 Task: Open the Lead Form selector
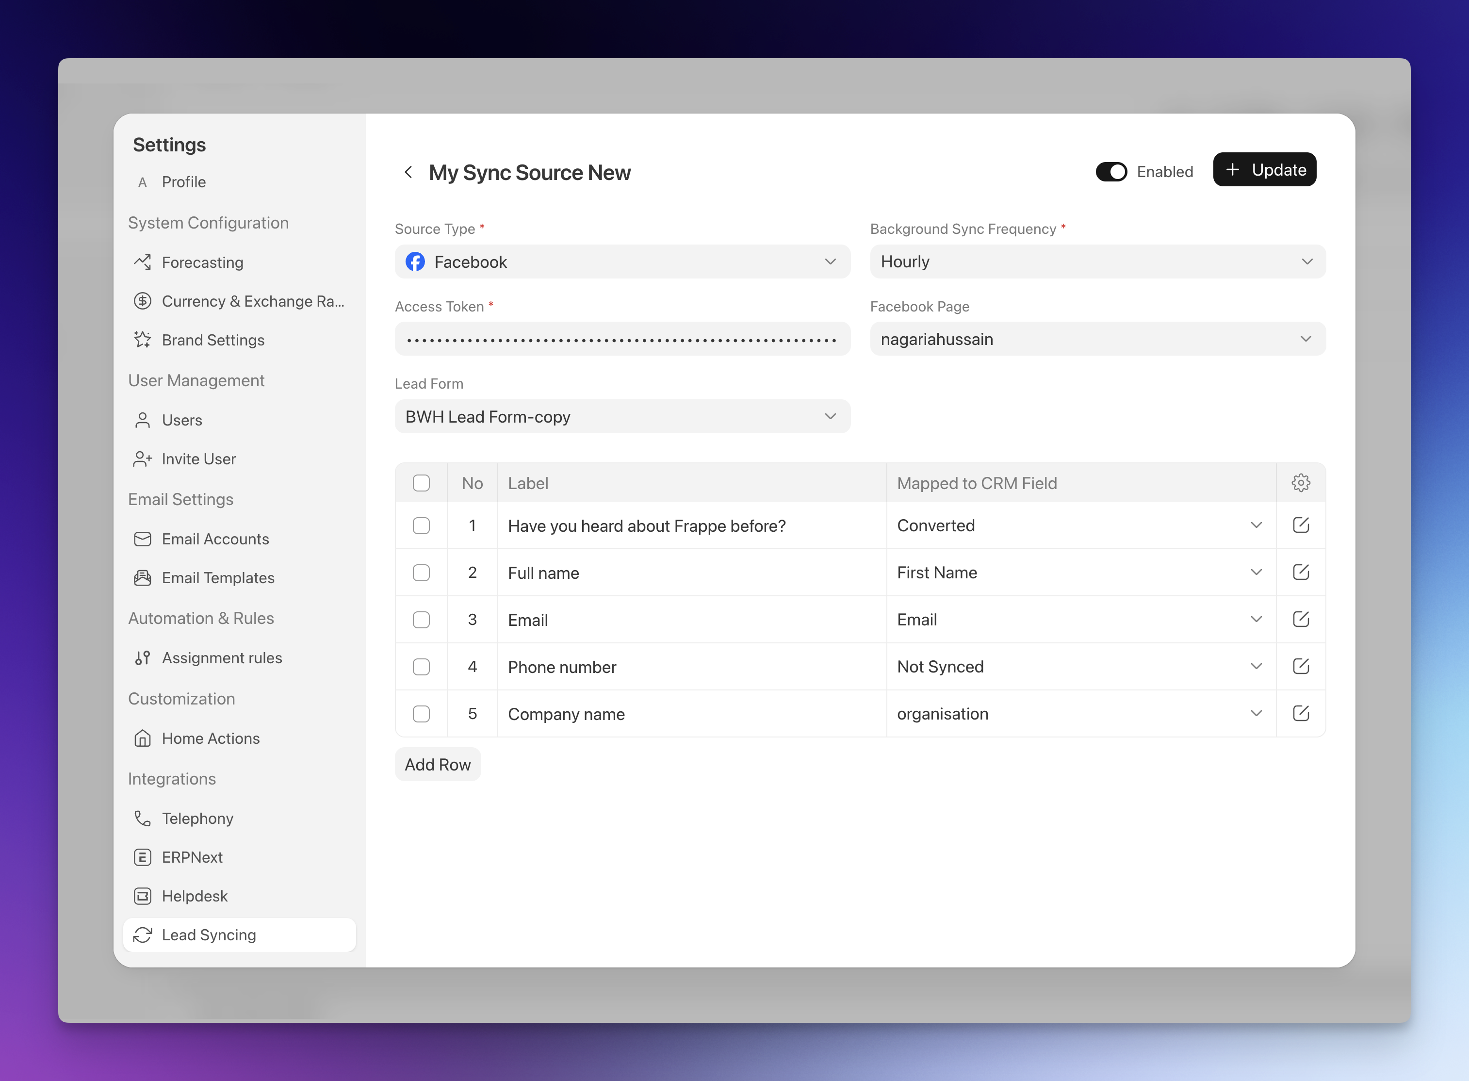pos(621,417)
